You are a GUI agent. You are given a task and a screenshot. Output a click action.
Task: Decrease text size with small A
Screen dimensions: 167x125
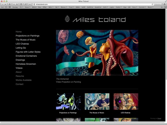(x=14, y=4)
